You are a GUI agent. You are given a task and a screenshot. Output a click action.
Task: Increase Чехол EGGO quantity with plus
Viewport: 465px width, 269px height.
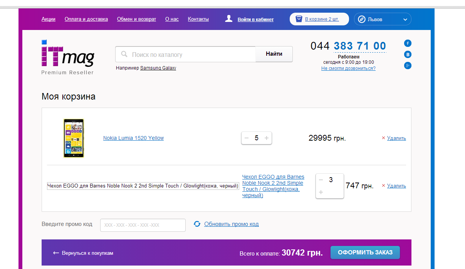point(321,192)
